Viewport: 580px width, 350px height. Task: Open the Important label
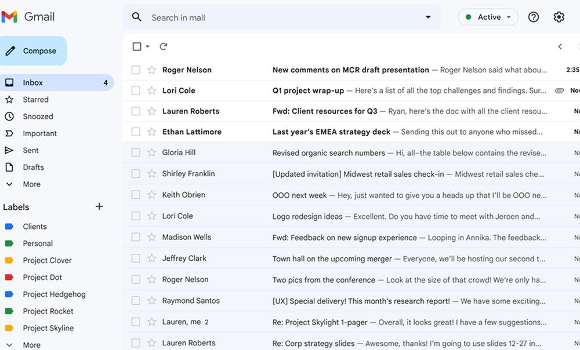click(39, 133)
